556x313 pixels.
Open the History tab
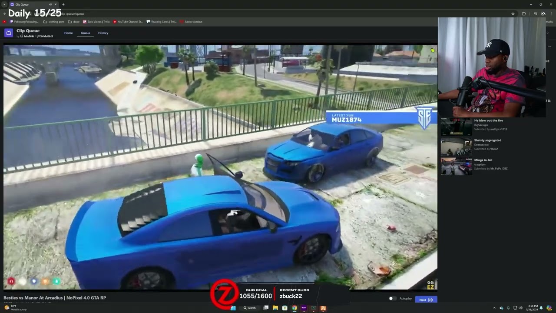(103, 33)
